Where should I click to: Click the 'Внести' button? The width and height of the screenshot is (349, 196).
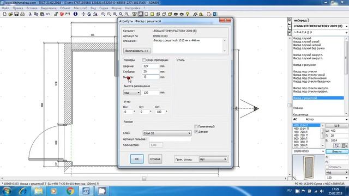tap(337, 151)
